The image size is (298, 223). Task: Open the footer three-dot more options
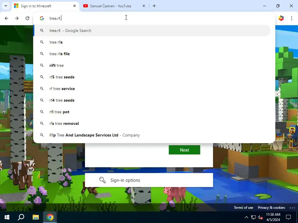[x=292, y=208]
